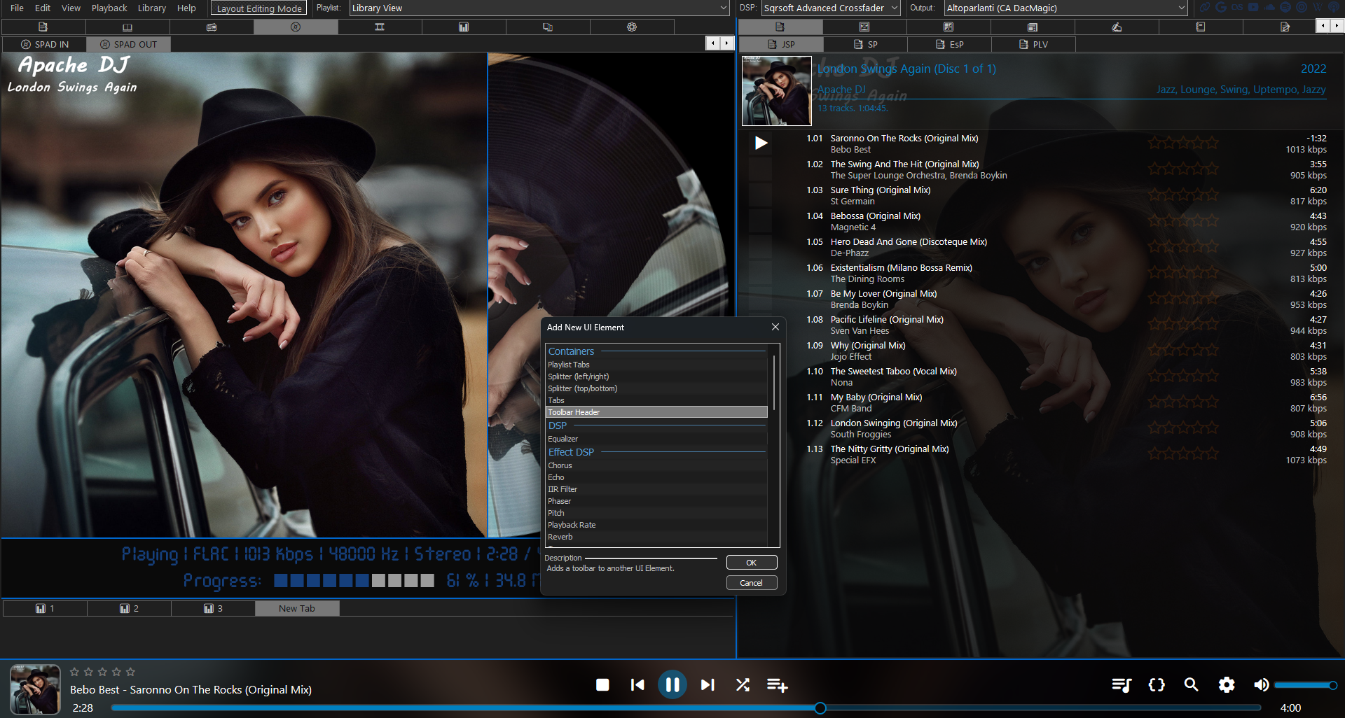Click the seek bar handle
Image resolution: width=1345 pixels, height=718 pixels.
[x=820, y=708]
